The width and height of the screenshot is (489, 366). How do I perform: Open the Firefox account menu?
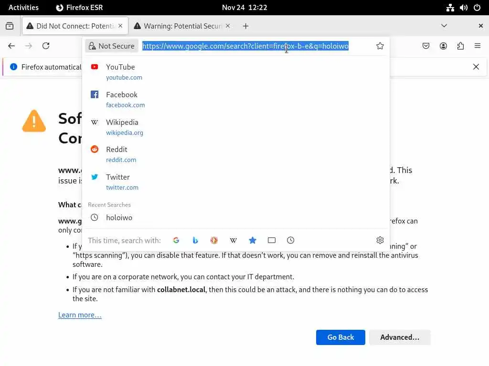tap(443, 46)
